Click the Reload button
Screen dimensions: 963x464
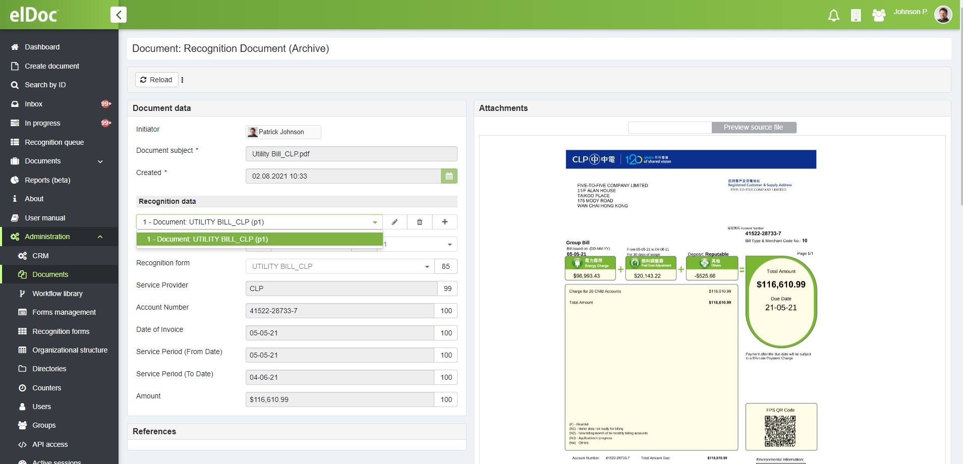(157, 80)
